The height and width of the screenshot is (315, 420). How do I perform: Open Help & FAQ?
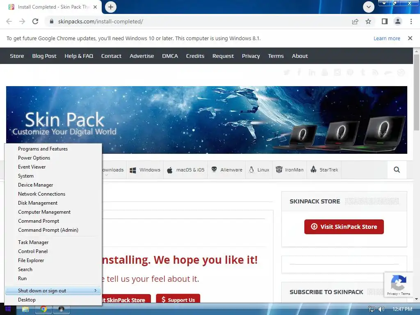pos(79,56)
